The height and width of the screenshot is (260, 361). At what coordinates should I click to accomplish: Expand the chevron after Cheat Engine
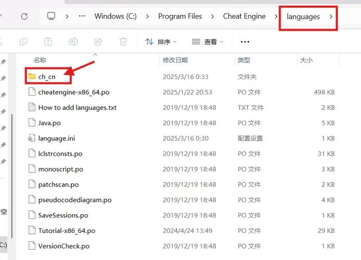(276, 16)
